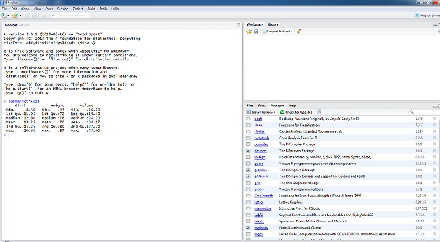Select the Workspace tab
Image resolution: width=440 pixels, height=242 pixels.
(255, 24)
